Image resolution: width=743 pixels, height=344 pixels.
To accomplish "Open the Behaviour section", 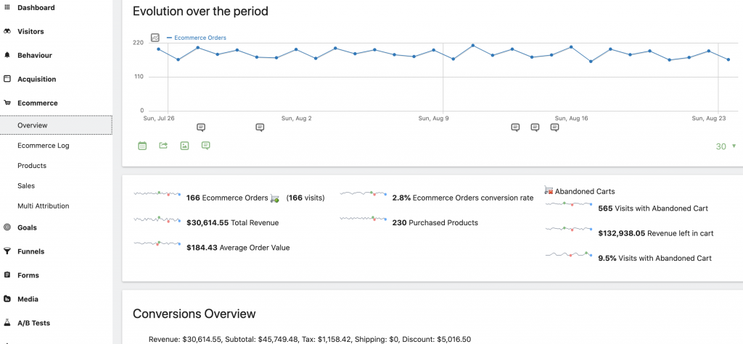I will (x=35, y=55).
